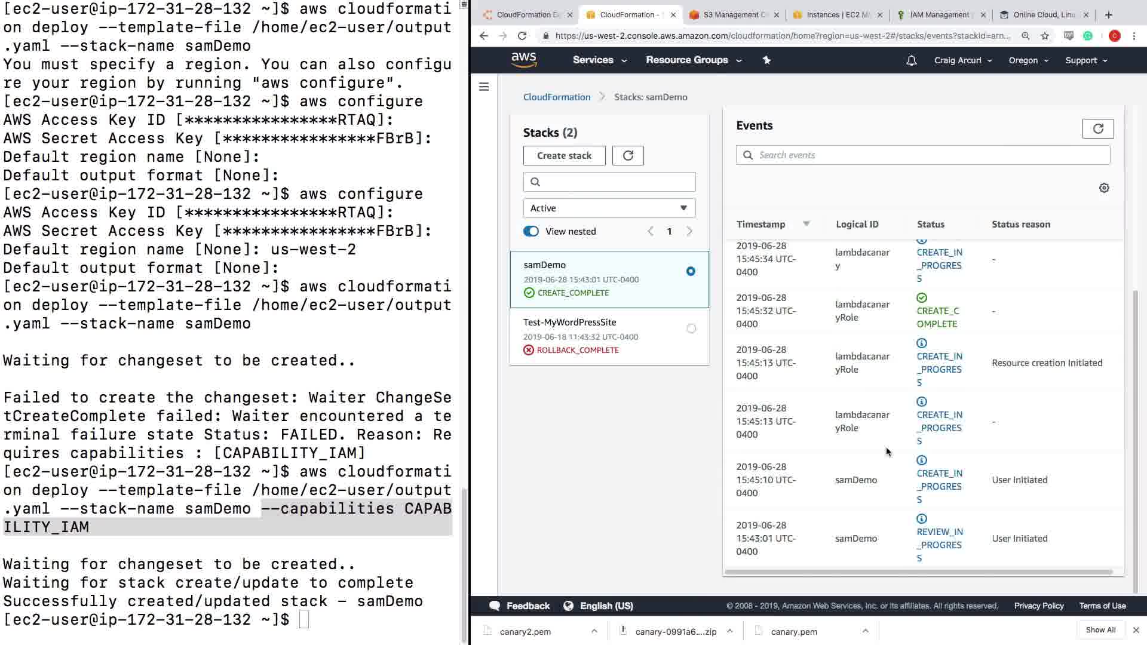Click the notifications bell icon
The width and height of the screenshot is (1147, 645).
(x=911, y=60)
